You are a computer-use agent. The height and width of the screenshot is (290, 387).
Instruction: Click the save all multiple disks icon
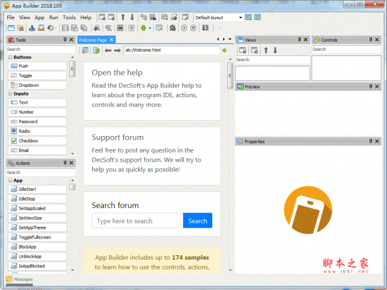pos(84,28)
